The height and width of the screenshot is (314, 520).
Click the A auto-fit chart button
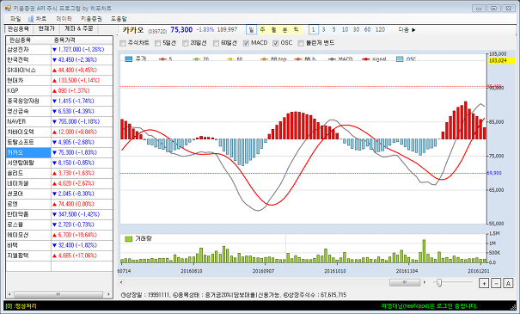tap(508, 283)
